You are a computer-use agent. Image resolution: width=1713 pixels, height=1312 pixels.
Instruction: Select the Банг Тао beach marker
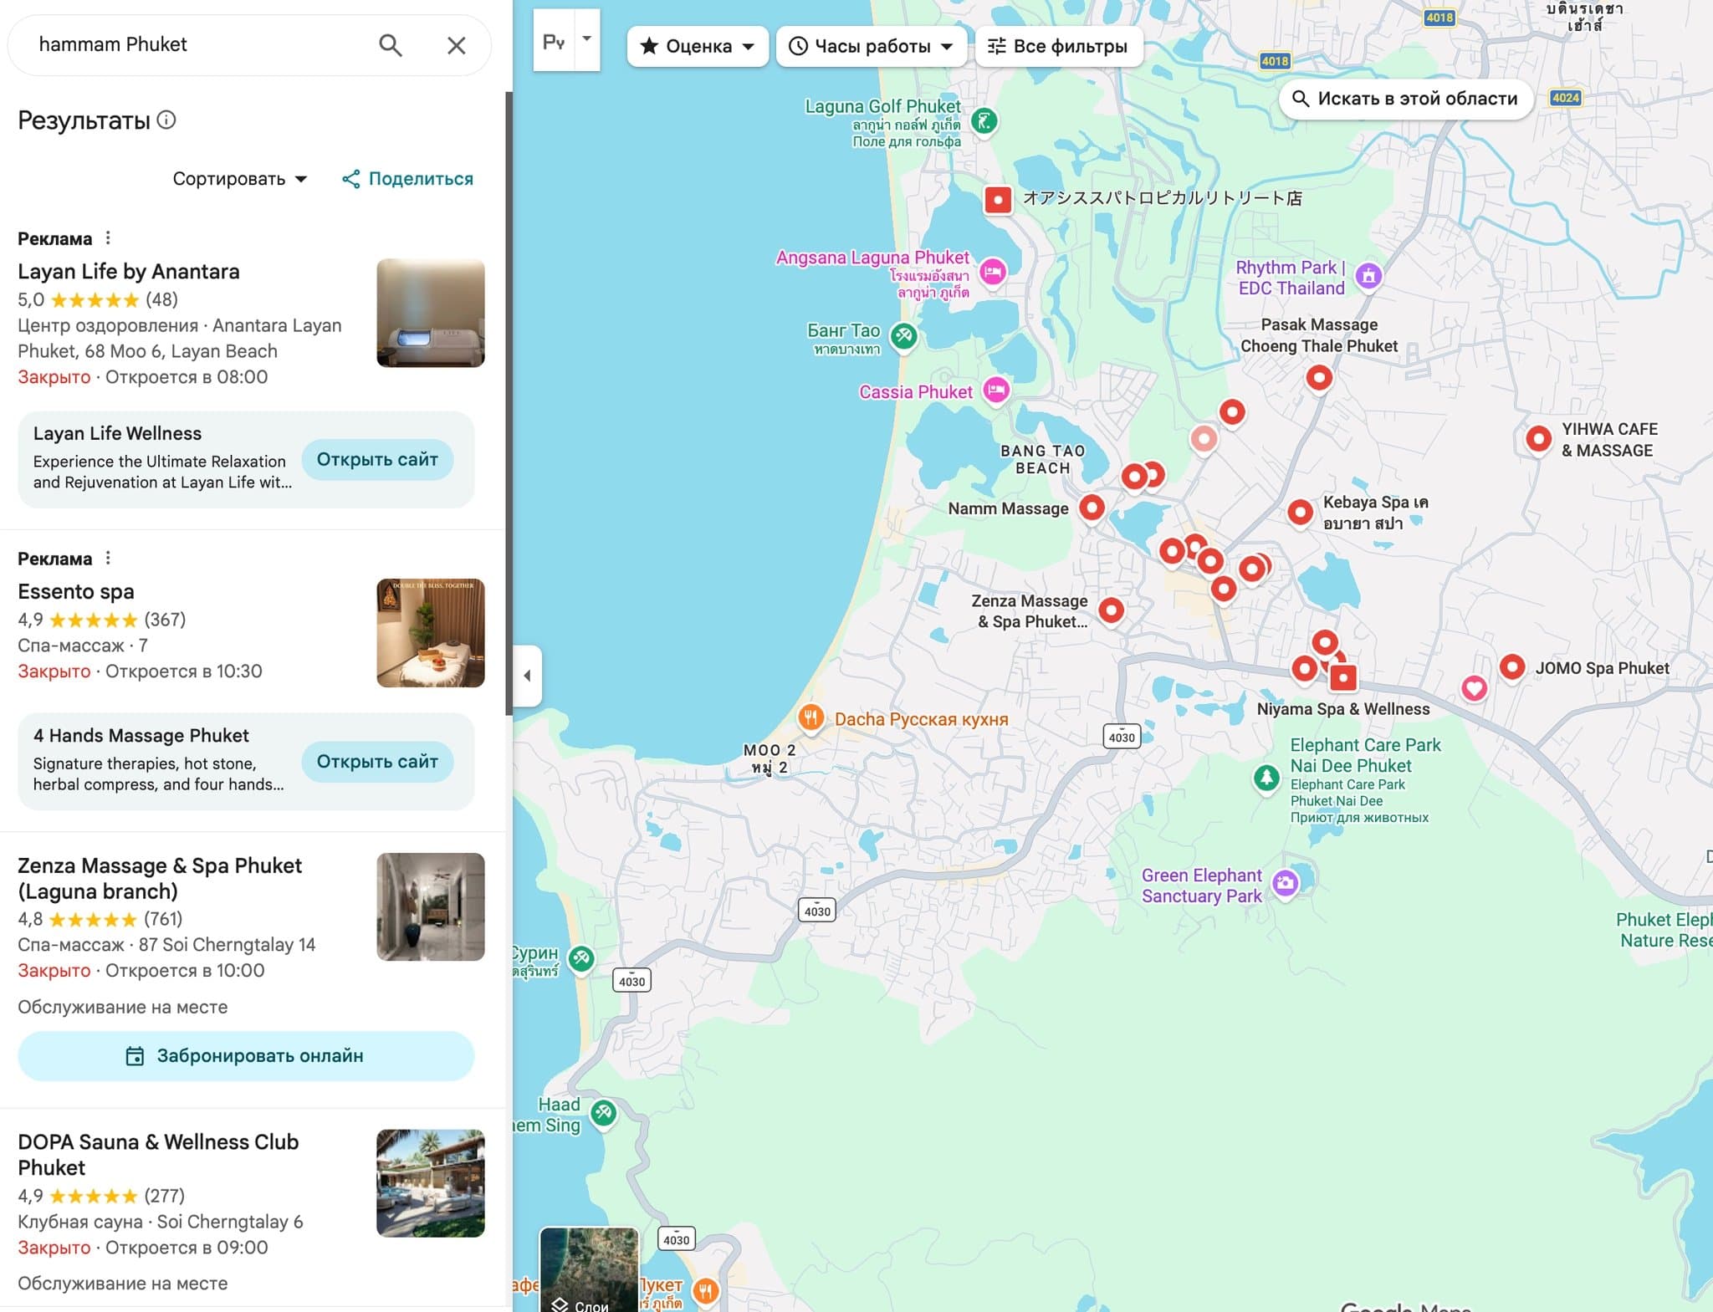903,337
